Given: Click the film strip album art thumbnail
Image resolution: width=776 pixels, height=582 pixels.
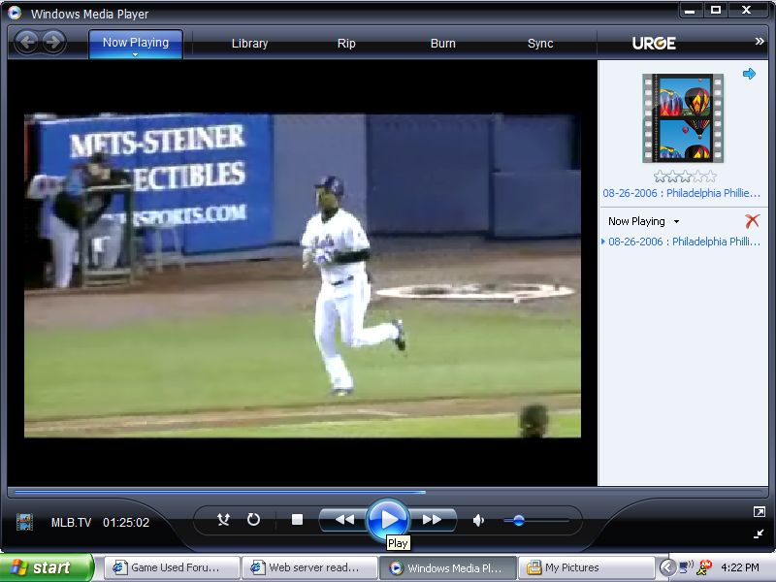Looking at the screenshot, I should tap(683, 117).
